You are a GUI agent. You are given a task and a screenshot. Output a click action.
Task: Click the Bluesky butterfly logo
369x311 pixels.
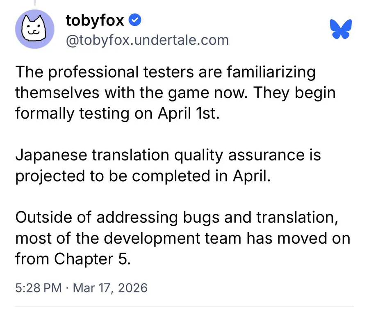coord(341,29)
